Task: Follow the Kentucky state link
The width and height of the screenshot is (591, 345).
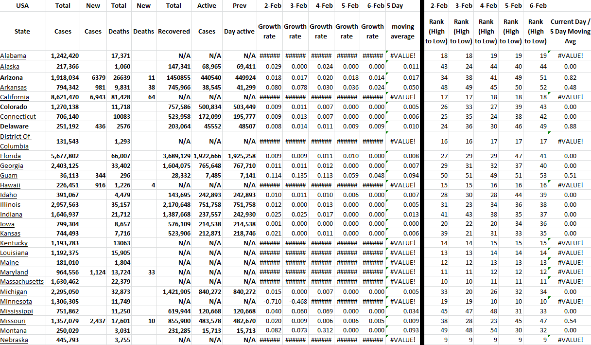Action: click(14, 243)
